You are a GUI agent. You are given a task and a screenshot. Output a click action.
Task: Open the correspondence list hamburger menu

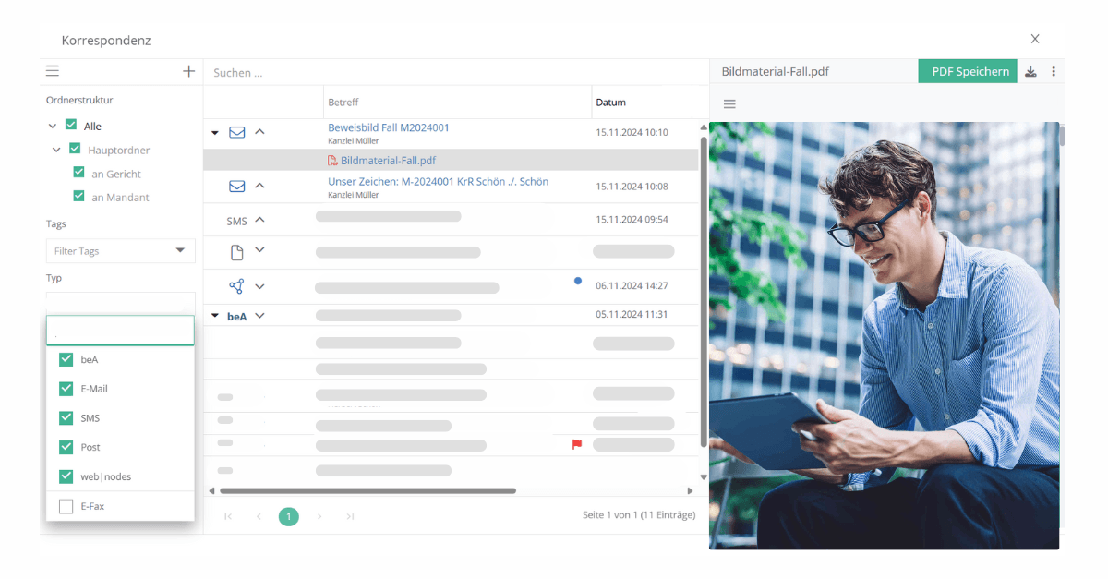pyautogui.click(x=53, y=70)
